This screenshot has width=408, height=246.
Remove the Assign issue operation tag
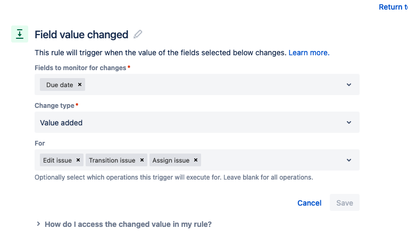click(x=196, y=160)
